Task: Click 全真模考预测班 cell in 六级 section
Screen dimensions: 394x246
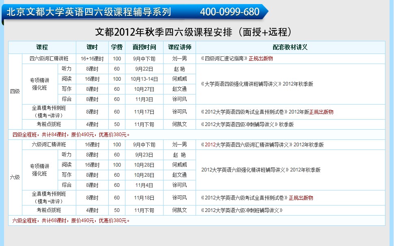Action: click(49, 197)
